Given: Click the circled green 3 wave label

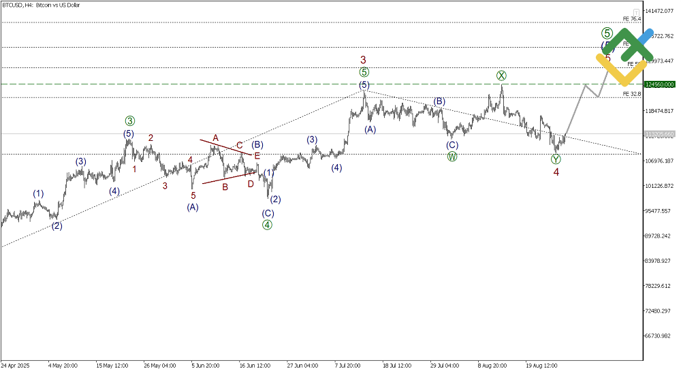Looking at the screenshot, I should [x=129, y=121].
